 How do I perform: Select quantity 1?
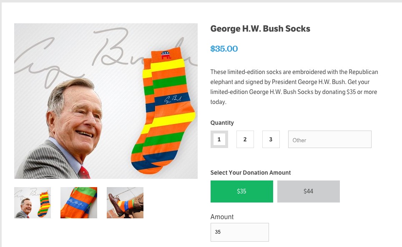[219, 139]
